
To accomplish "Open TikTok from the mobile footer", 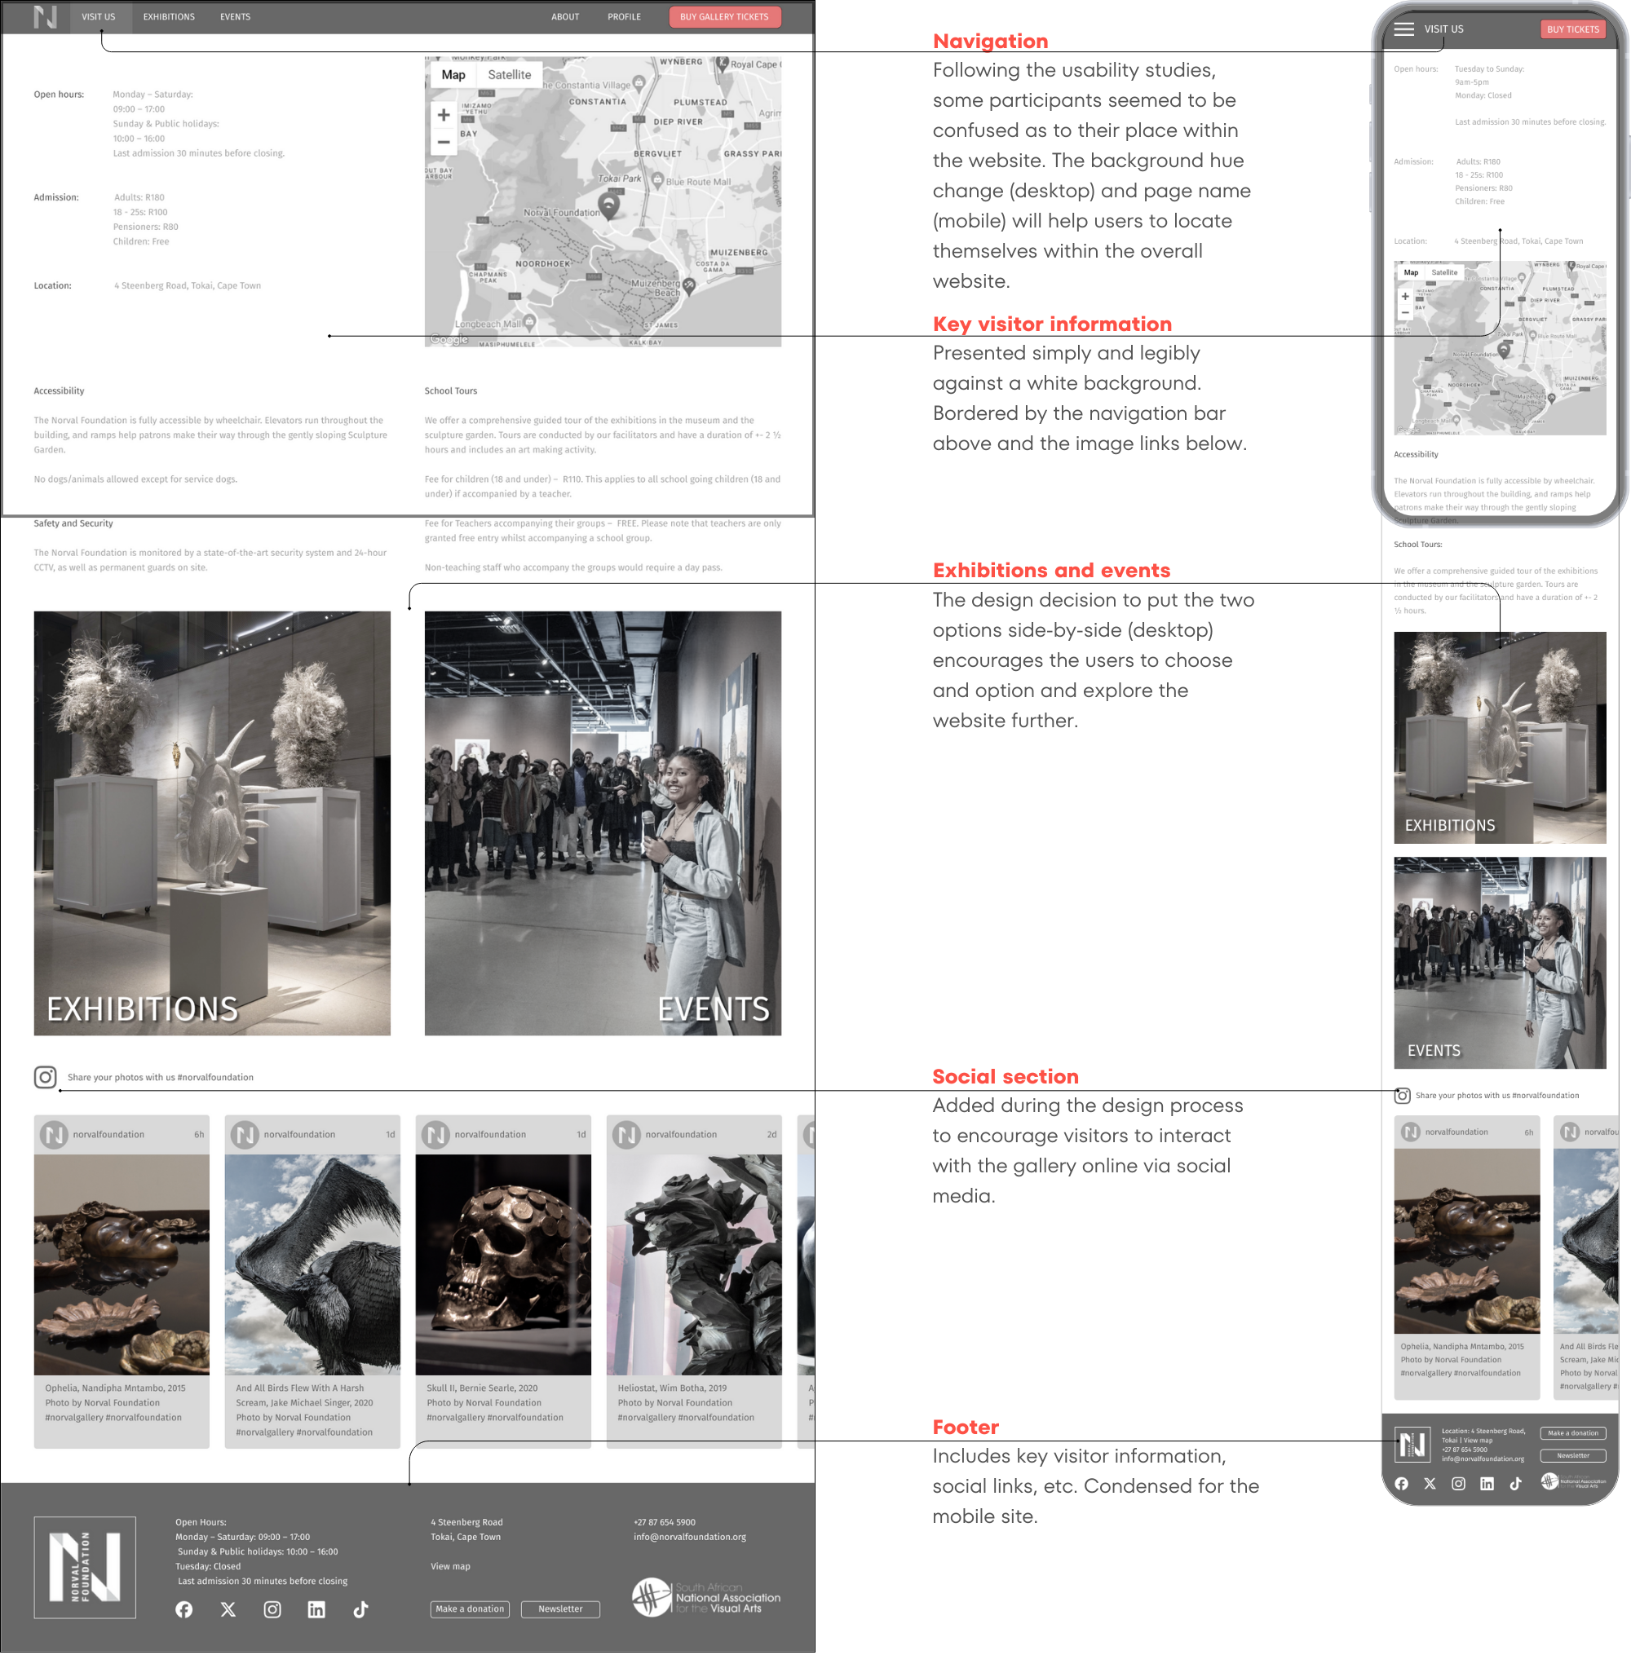I will point(1515,1484).
